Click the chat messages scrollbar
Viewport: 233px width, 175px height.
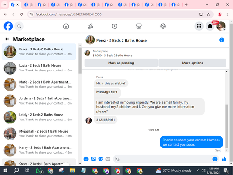coord(226,126)
